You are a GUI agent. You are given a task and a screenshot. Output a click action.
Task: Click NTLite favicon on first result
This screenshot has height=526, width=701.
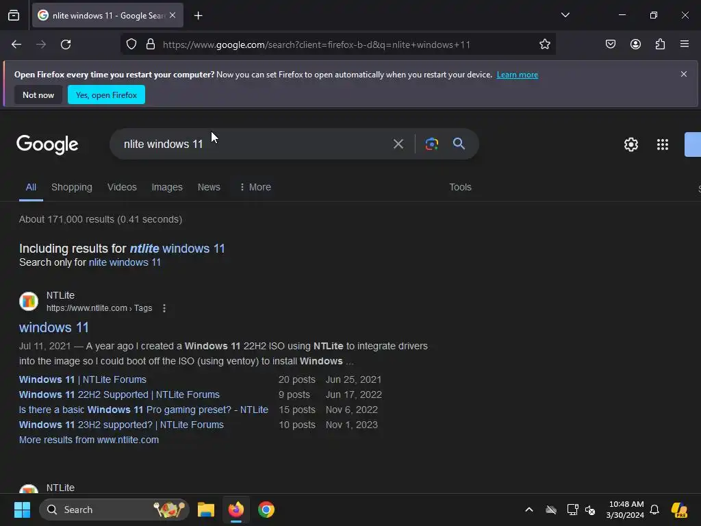(29, 301)
